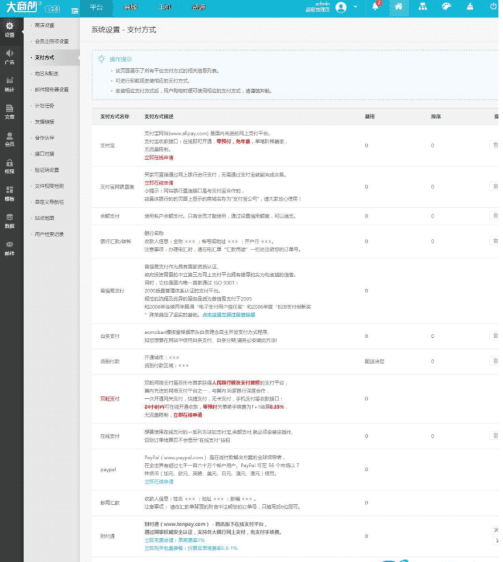This screenshot has height=562, width=503.
Task: Open the theme color palette icon
Action: 446,6
